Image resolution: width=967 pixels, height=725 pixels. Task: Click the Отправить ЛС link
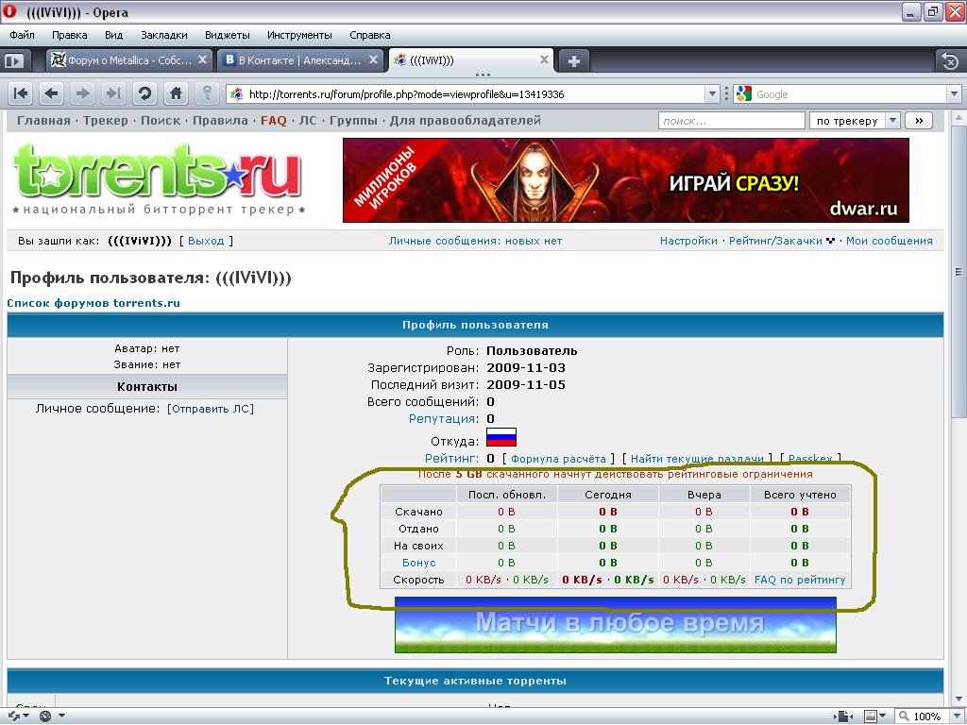pos(211,409)
